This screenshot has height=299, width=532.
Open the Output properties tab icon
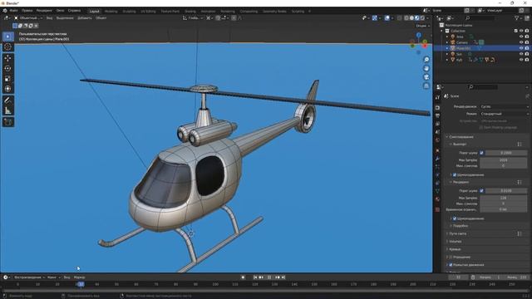437,116
